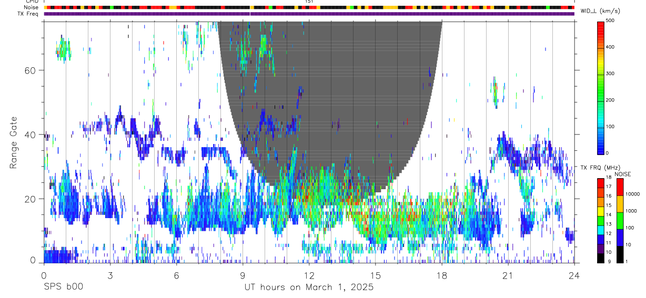Click the cyan swatch in the TX FRQ legend
This screenshot has width=646, height=298.
(x=600, y=230)
